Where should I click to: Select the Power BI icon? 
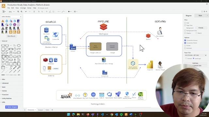click(150, 65)
